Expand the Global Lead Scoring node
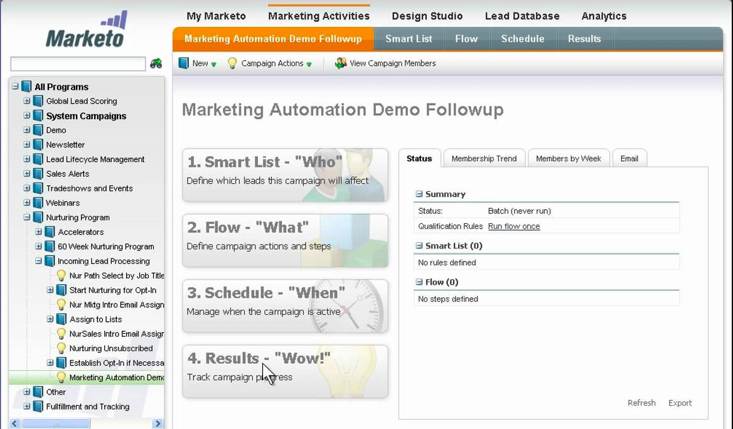The image size is (733, 429). click(26, 101)
